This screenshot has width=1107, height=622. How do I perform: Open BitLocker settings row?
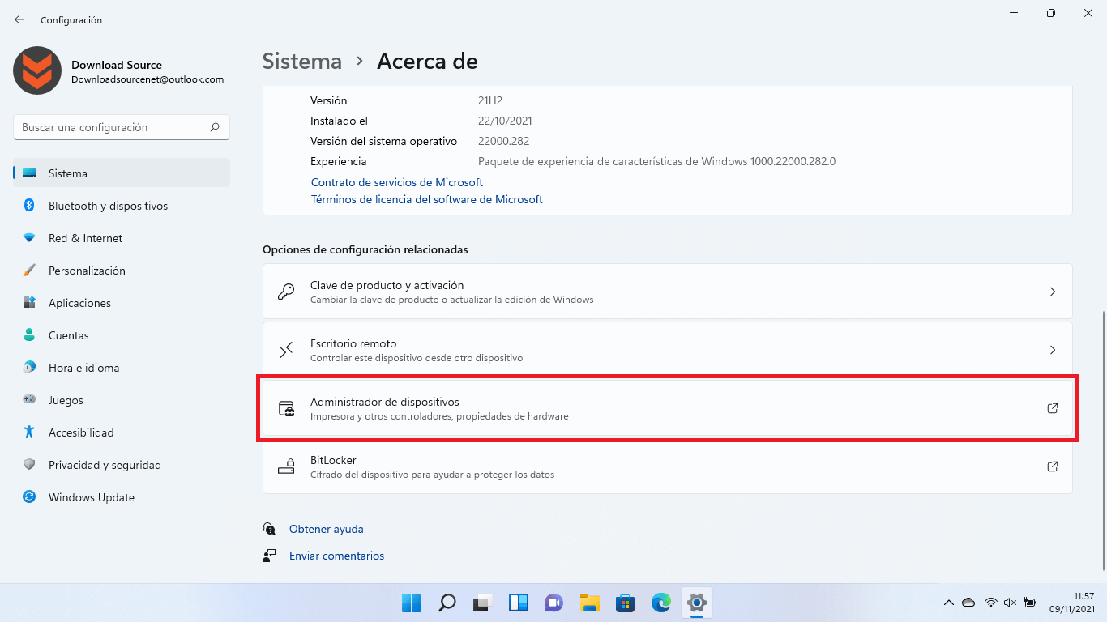pyautogui.click(x=667, y=466)
